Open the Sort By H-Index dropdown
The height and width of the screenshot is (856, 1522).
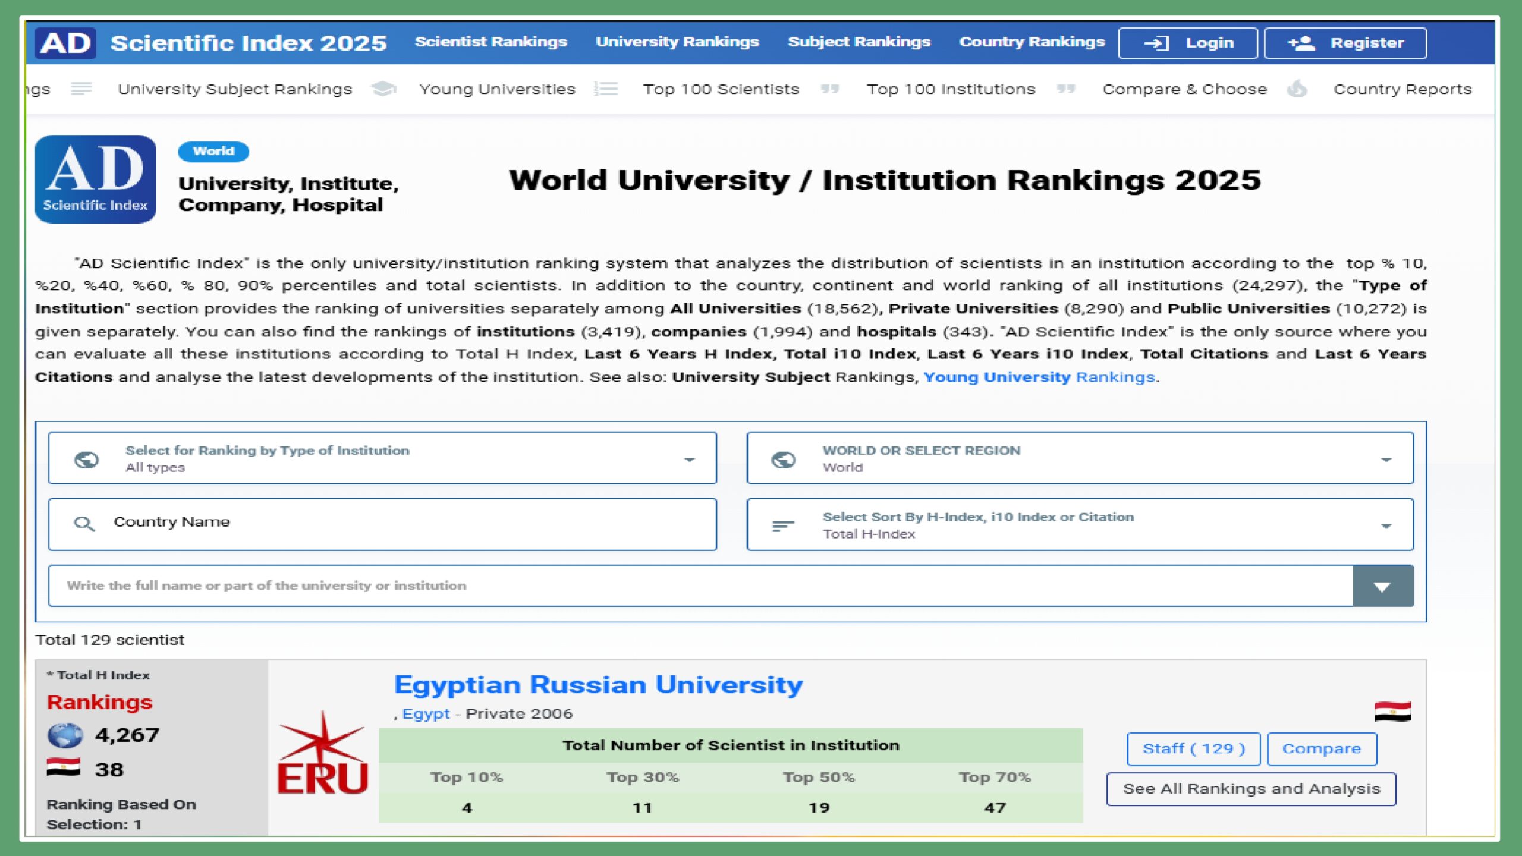1080,524
